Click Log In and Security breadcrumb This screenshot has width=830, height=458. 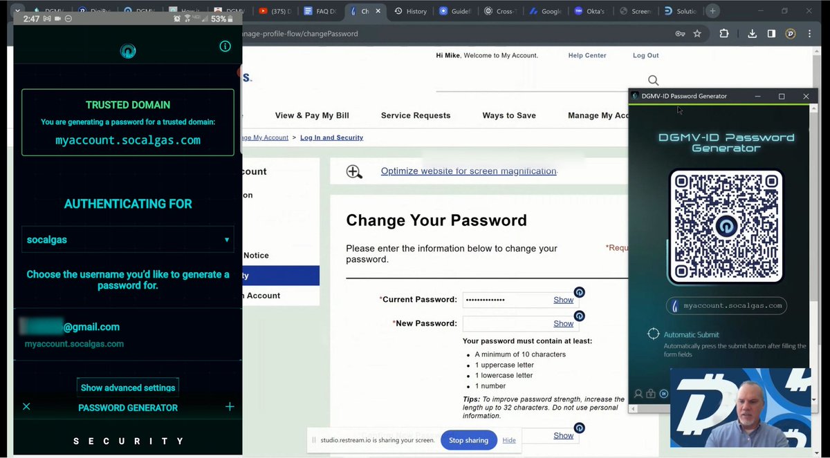(331, 137)
